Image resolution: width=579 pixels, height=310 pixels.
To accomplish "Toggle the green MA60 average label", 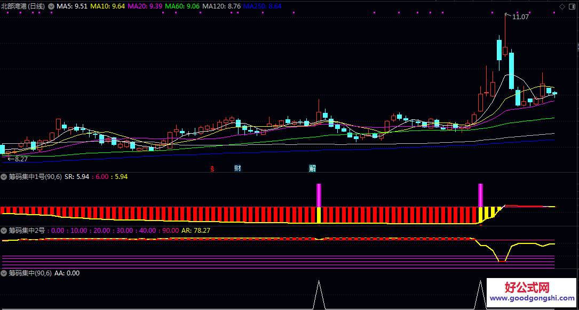I will (x=183, y=6).
